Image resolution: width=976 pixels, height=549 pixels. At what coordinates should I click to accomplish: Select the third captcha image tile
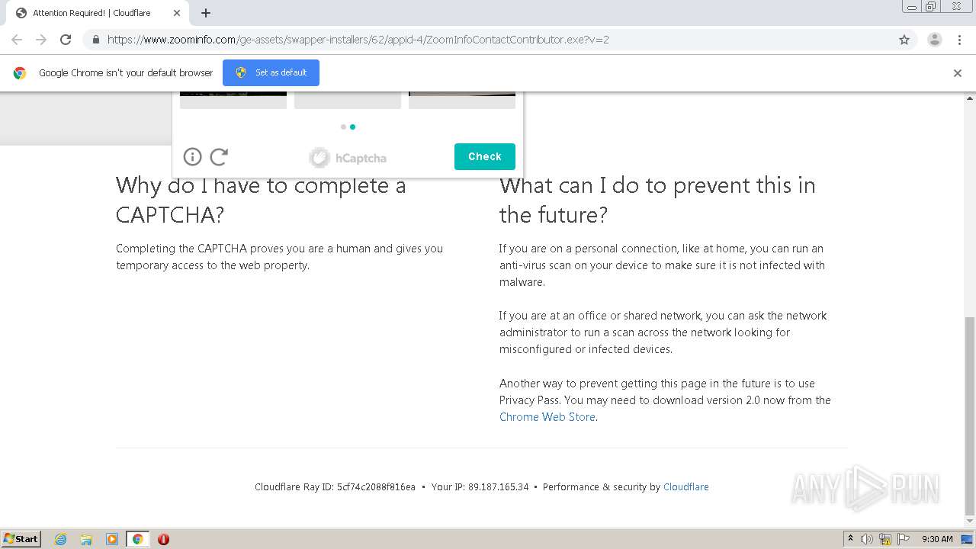[462, 100]
